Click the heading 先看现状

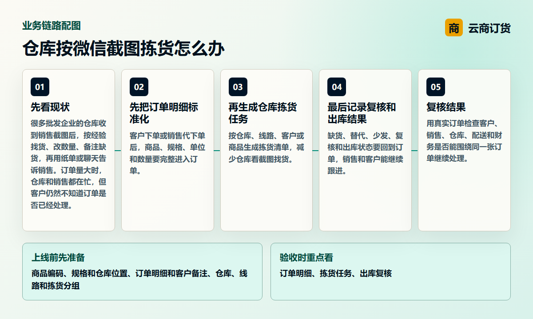click(50, 107)
